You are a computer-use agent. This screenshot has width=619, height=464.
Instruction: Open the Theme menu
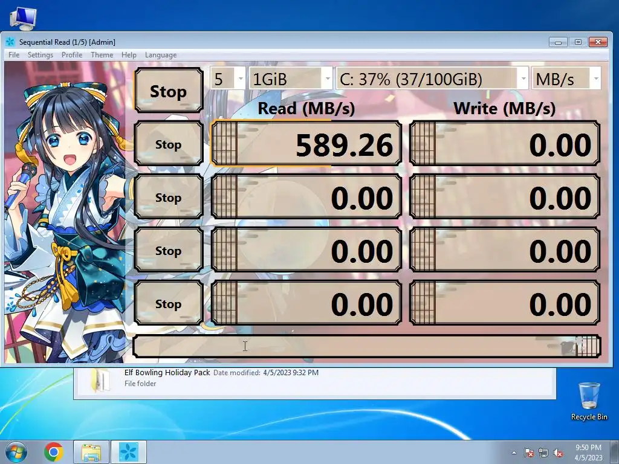tap(102, 55)
